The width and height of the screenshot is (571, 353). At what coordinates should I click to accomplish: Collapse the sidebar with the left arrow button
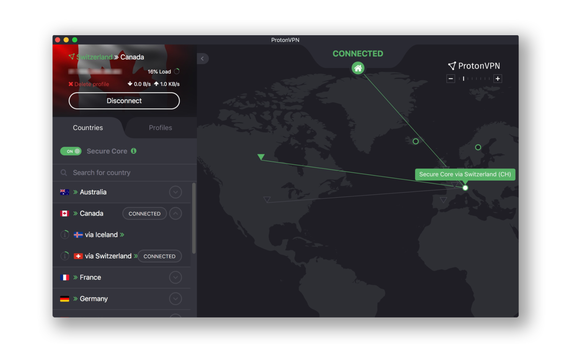click(203, 58)
